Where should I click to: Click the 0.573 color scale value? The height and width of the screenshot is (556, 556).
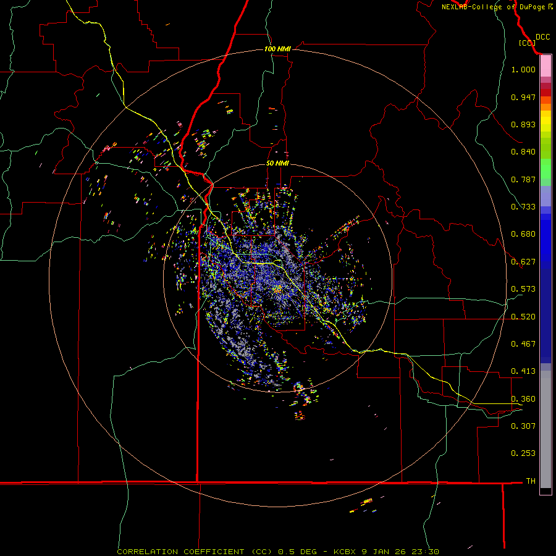523,289
